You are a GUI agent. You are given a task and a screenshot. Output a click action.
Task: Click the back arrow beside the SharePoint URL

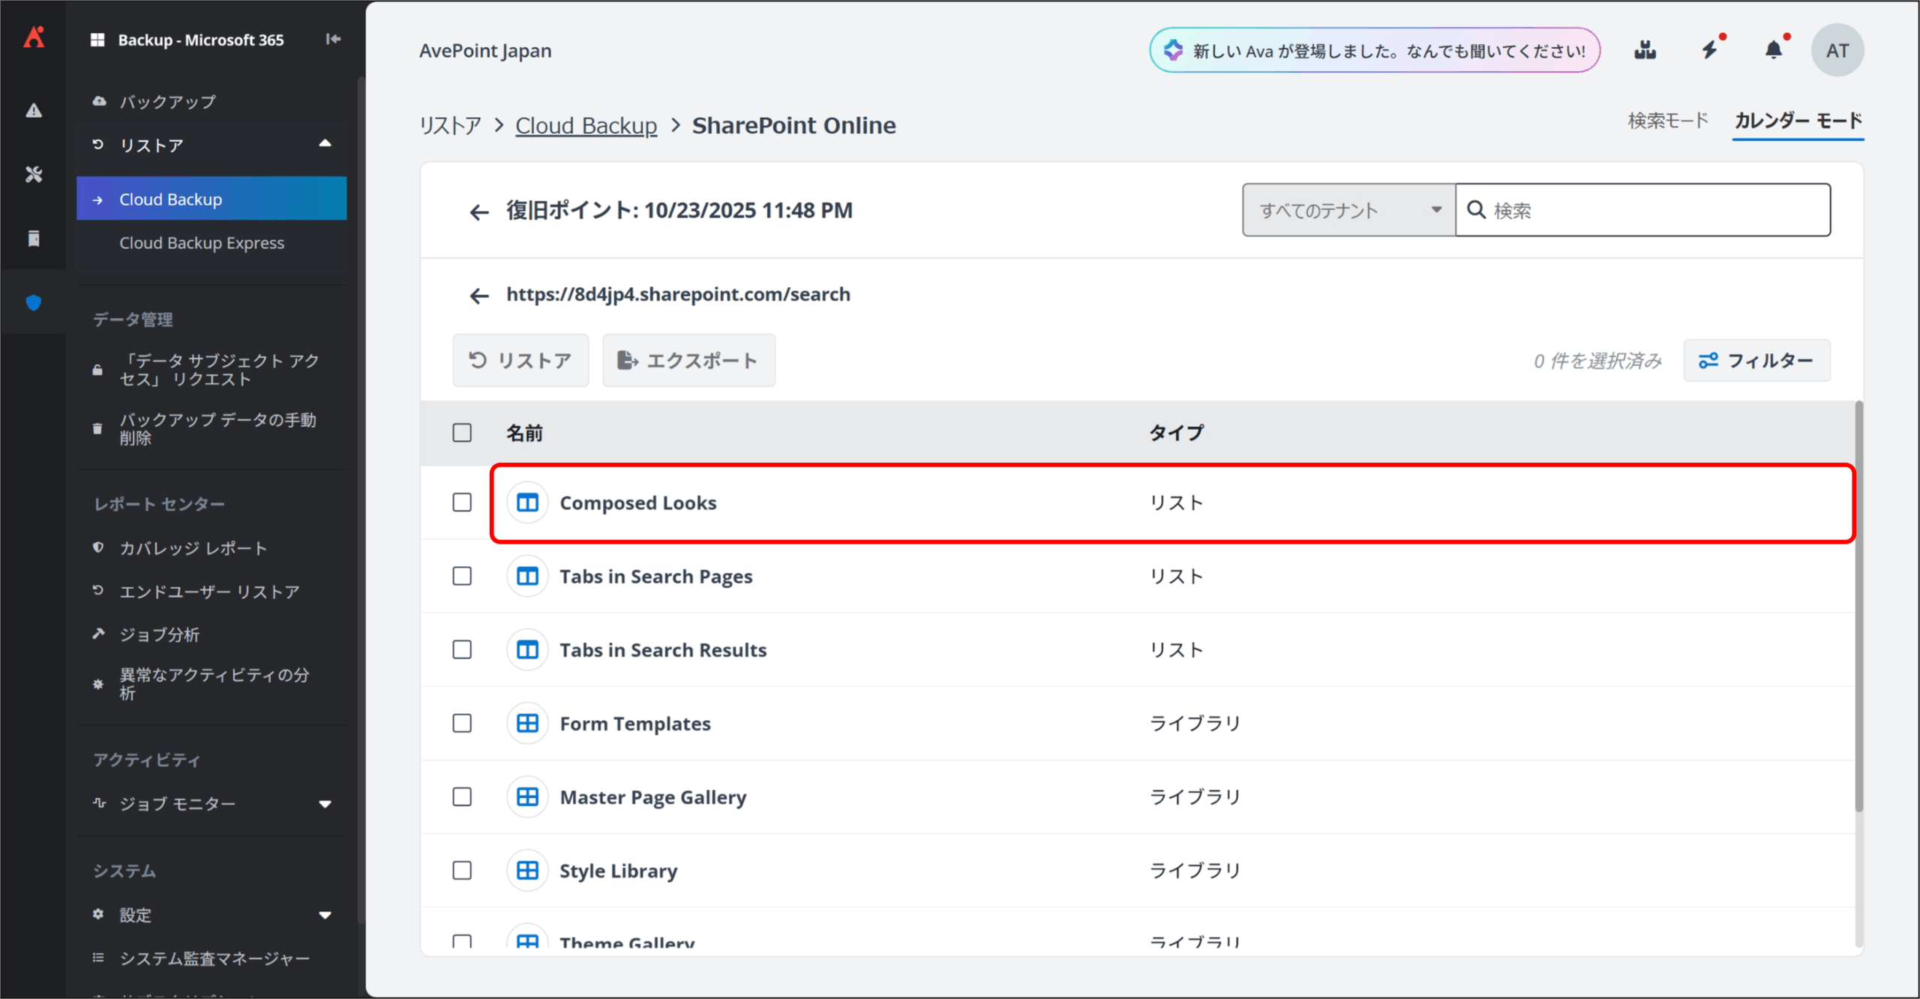pos(478,296)
